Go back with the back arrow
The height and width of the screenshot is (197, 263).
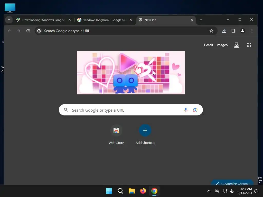click(10, 31)
